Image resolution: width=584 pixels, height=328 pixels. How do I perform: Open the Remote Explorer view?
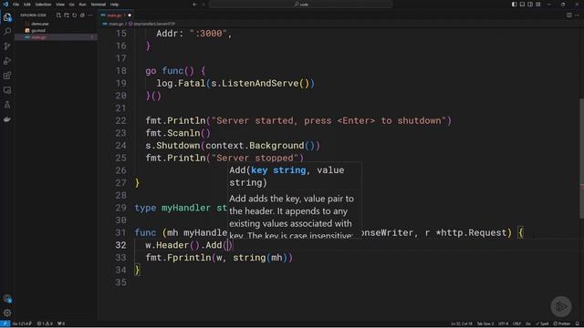(x=7, y=90)
